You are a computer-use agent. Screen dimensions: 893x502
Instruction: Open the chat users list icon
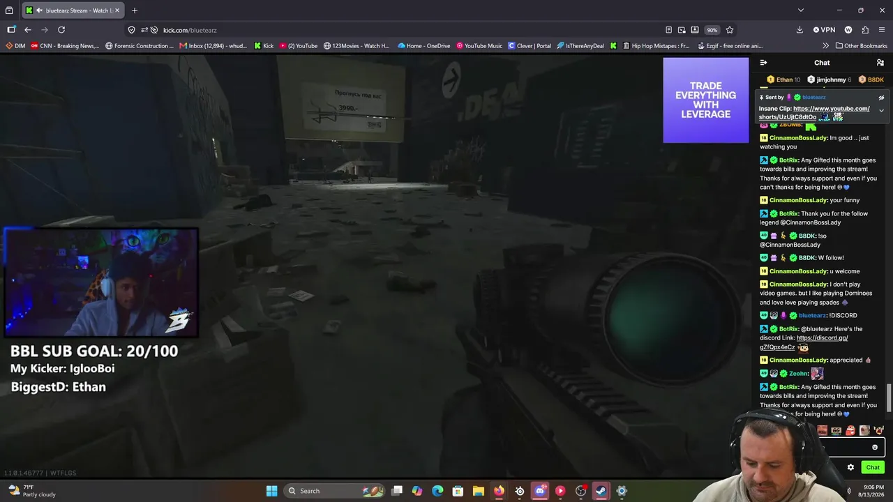tap(880, 63)
